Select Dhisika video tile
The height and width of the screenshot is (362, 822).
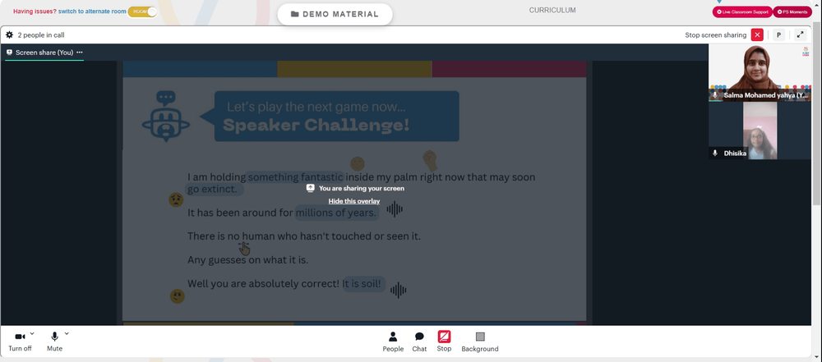(x=759, y=131)
